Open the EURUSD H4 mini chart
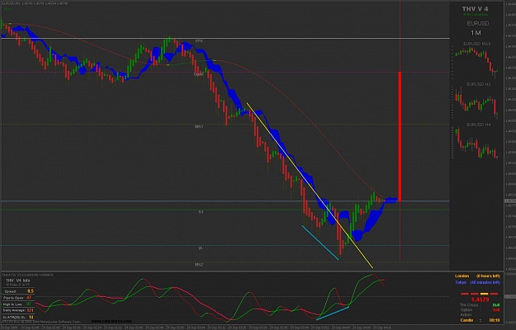 point(476,141)
